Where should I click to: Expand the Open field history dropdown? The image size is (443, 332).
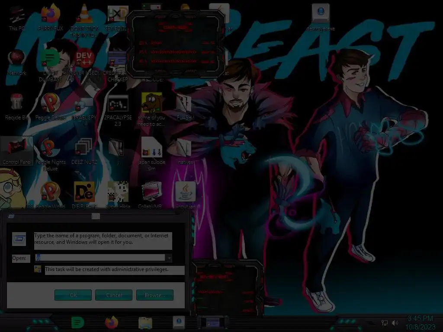tap(169, 258)
